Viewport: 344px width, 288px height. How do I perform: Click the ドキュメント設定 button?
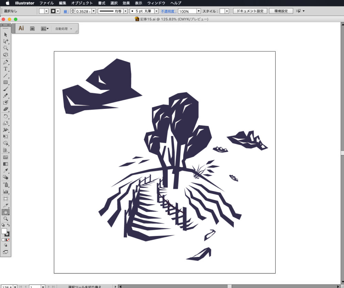(250, 11)
